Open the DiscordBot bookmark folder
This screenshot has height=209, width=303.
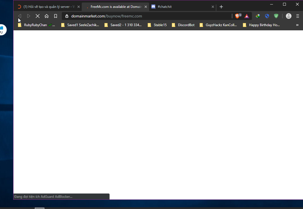click(x=183, y=25)
